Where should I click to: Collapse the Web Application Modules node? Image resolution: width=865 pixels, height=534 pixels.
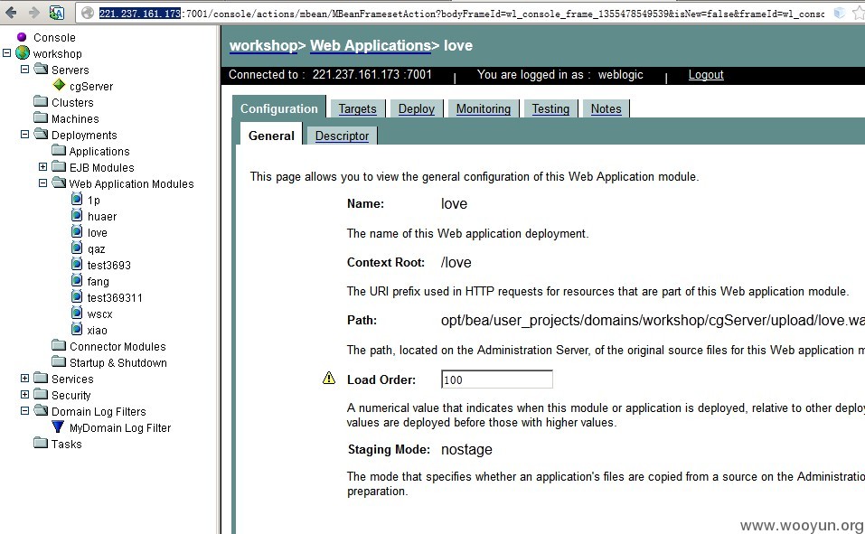coord(43,183)
